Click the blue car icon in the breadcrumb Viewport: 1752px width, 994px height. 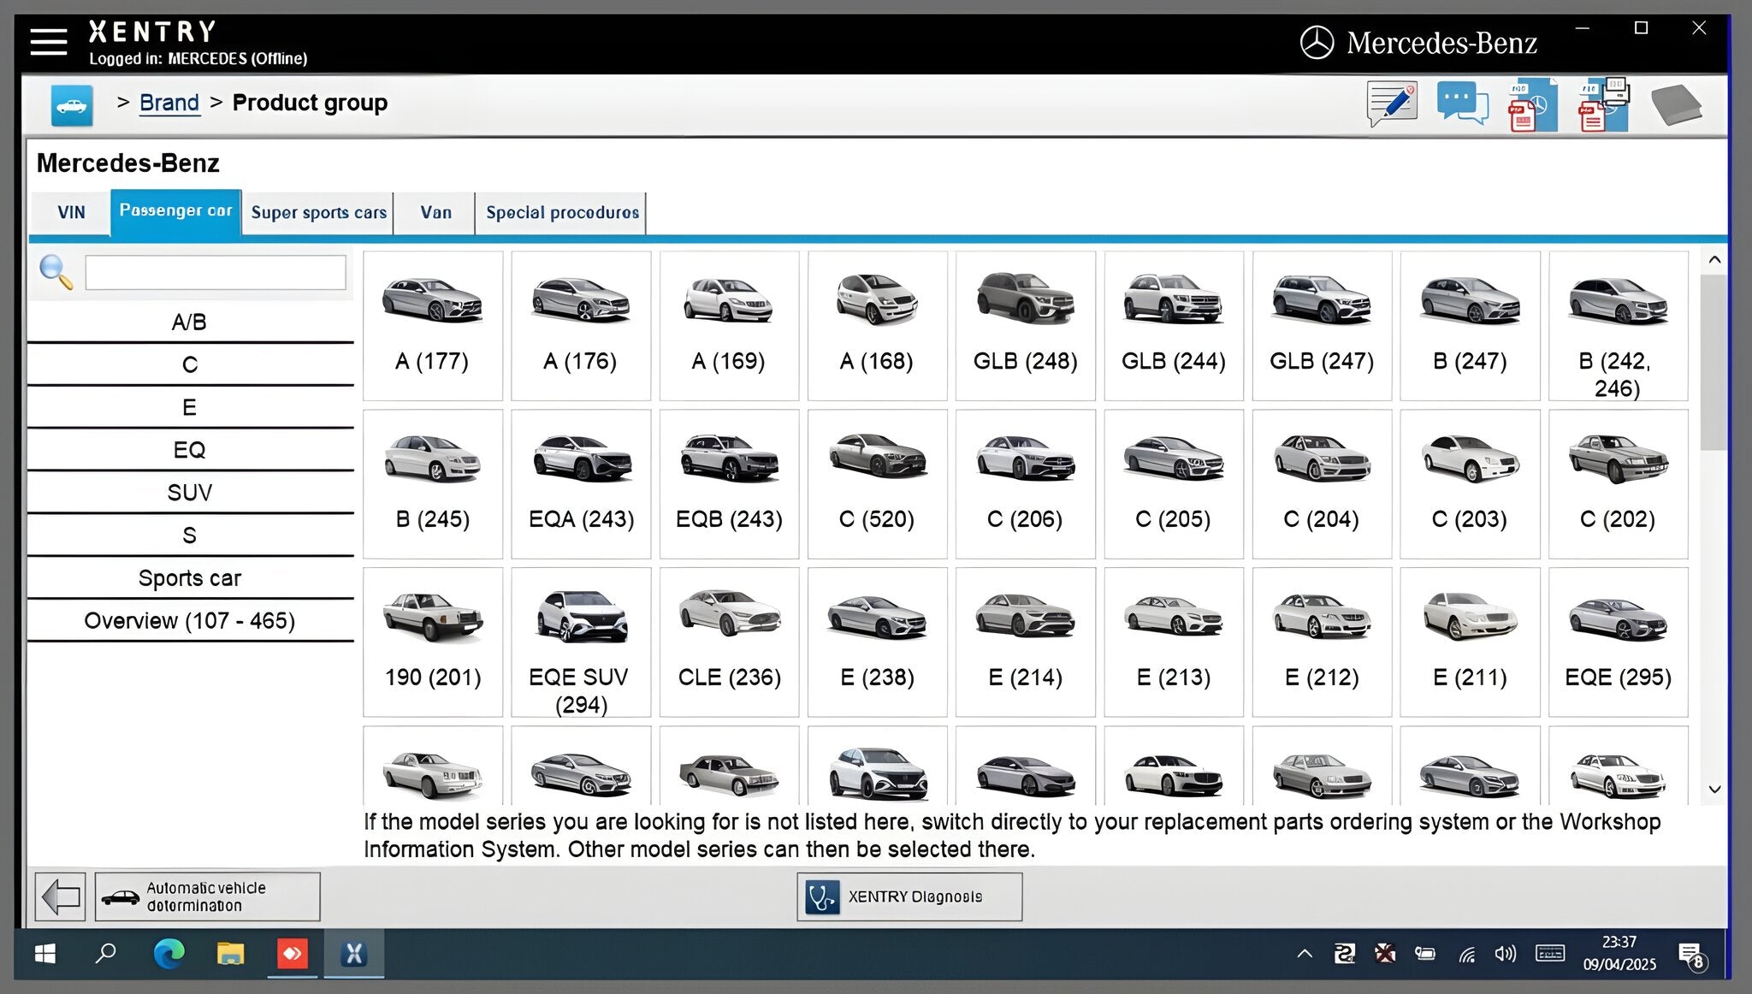pos(73,104)
